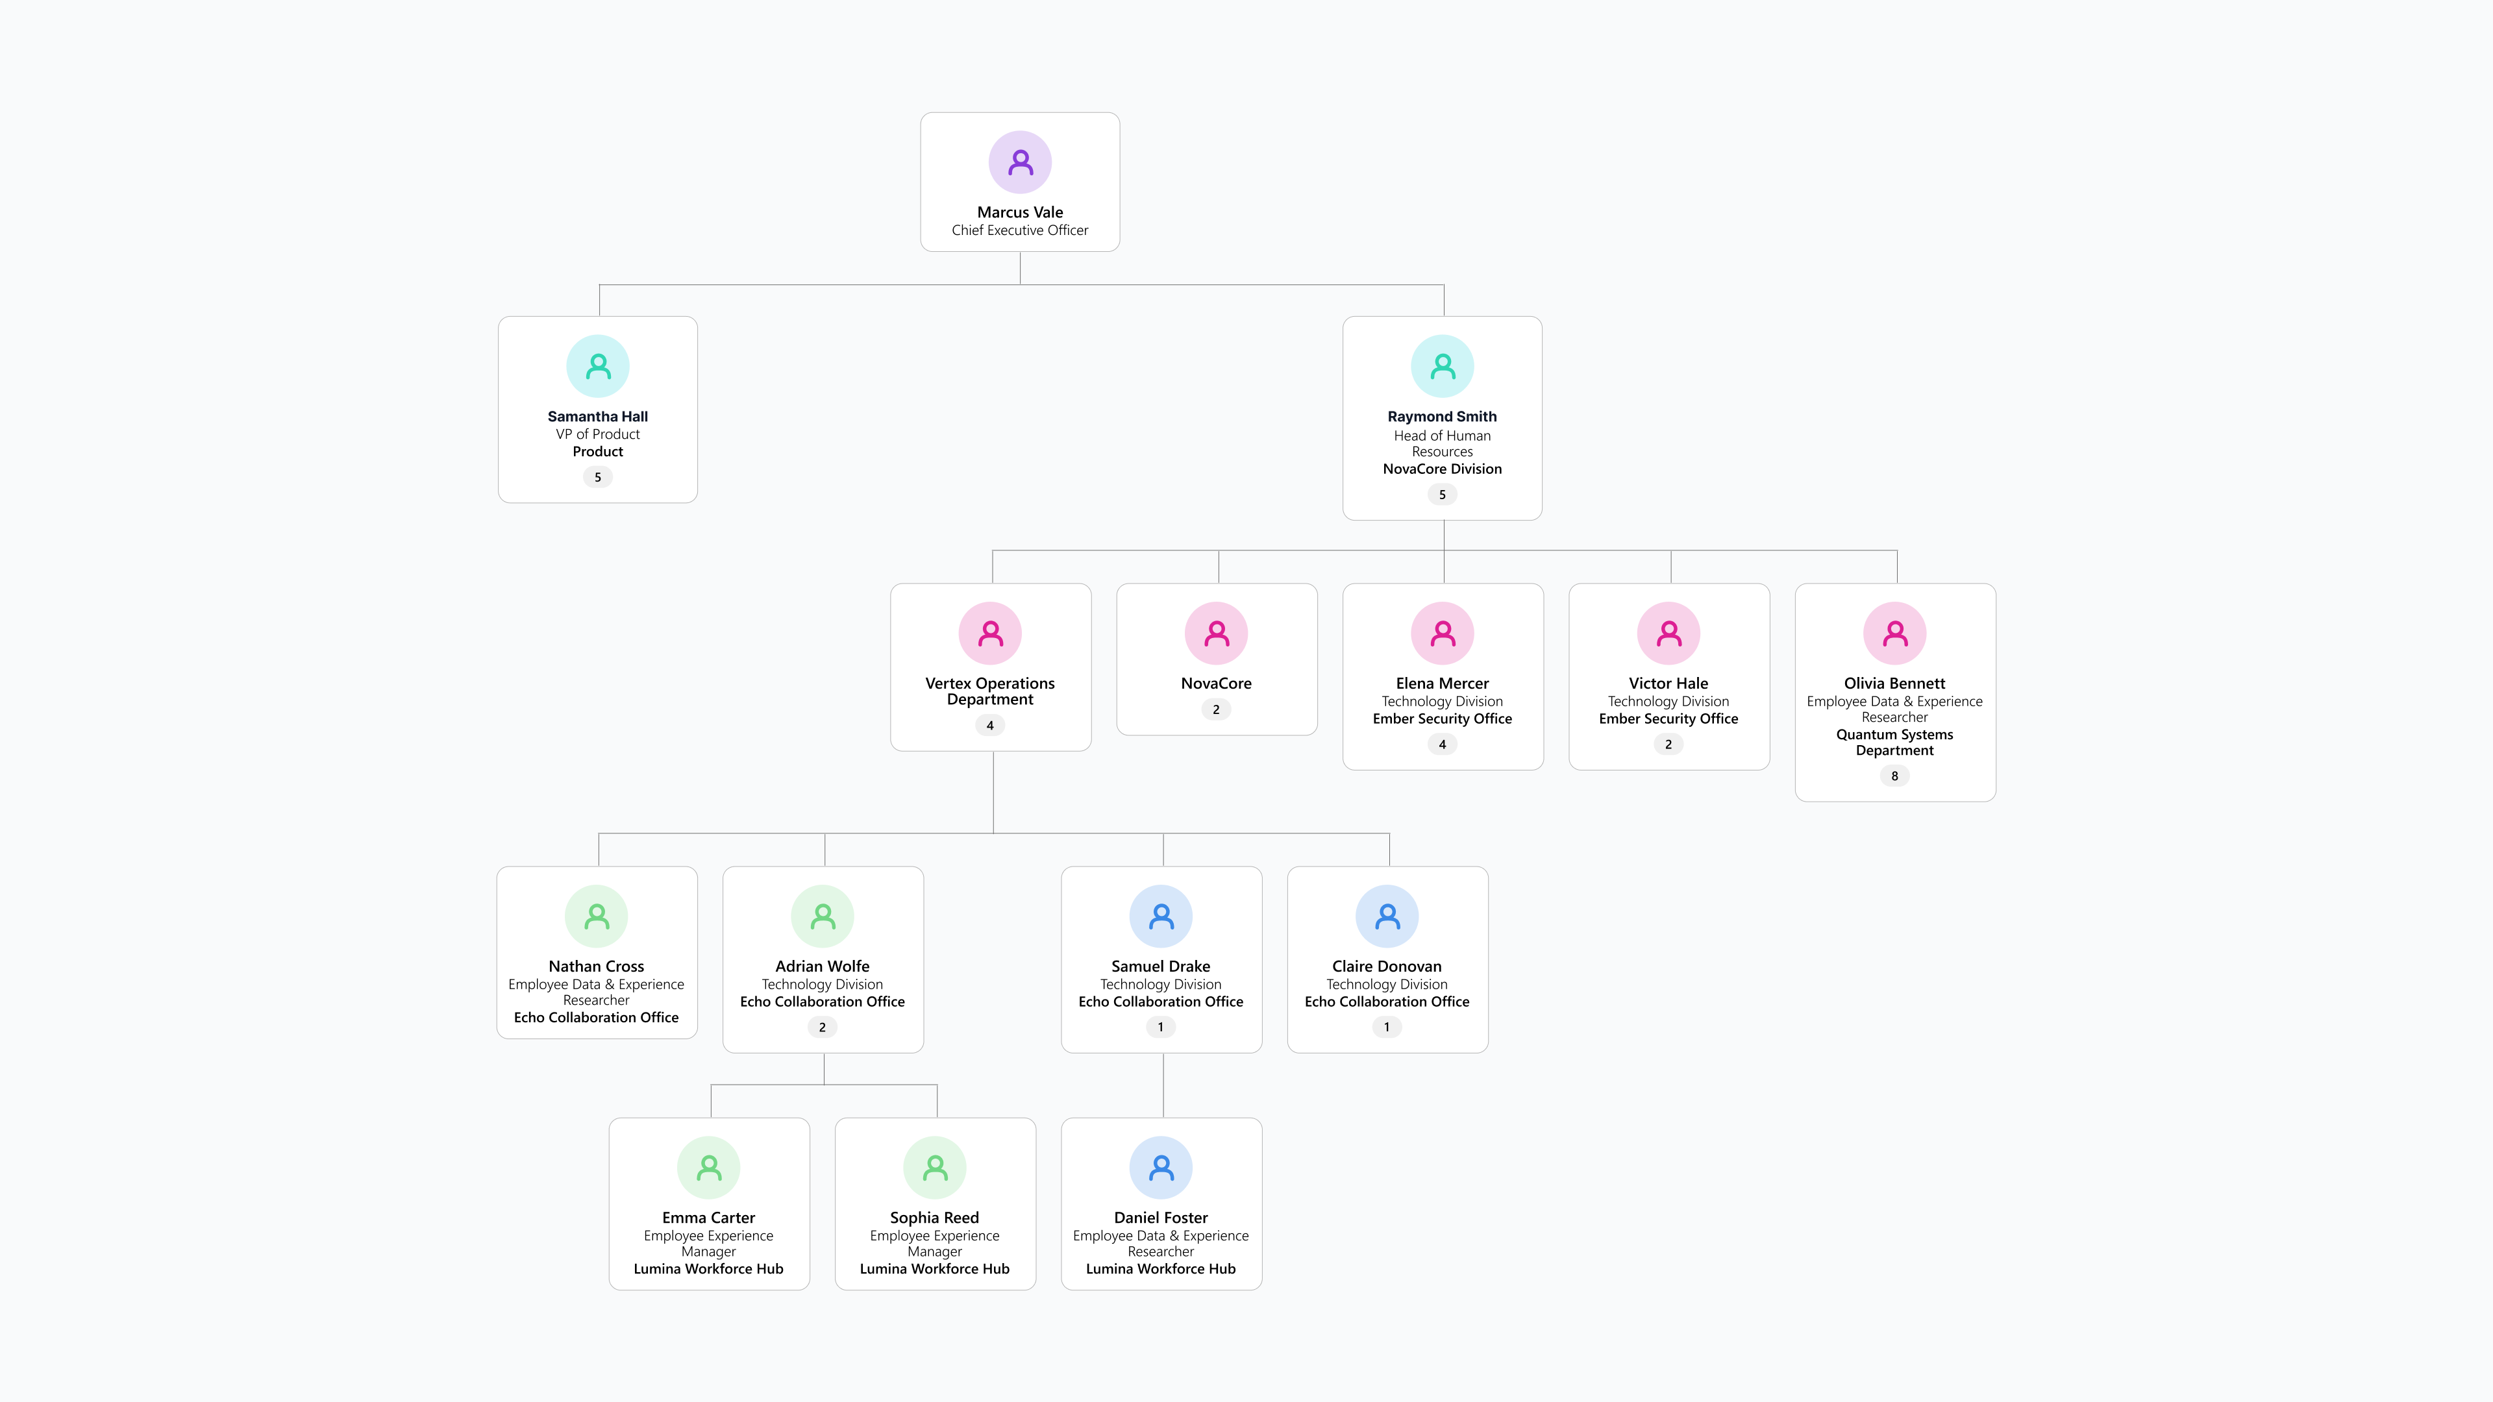Screen dimensions: 2493x1402
Task: Click Marcus Vale's purple avatar icon
Action: (x=1020, y=162)
